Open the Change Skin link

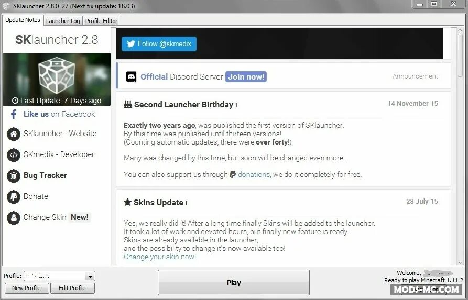click(45, 217)
